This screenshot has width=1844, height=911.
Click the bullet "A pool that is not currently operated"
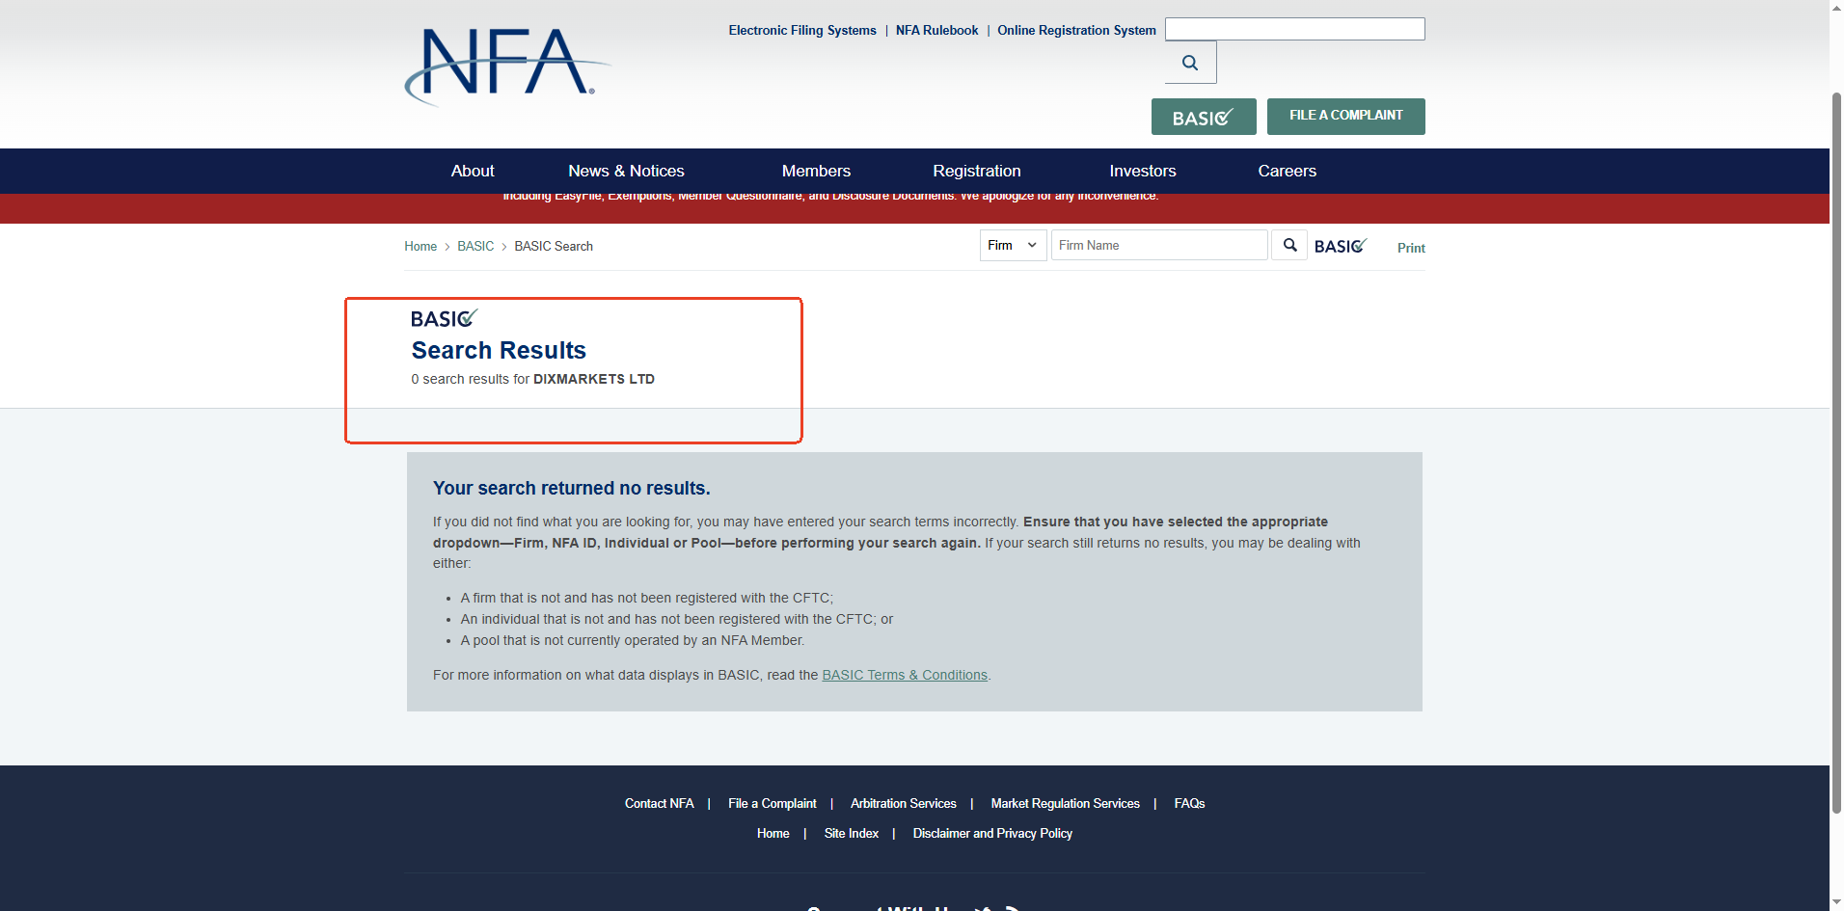point(633,640)
